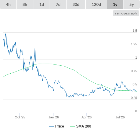140x134 pixels.
Task: Click the active 1y range tab
Action: pos(115,4)
